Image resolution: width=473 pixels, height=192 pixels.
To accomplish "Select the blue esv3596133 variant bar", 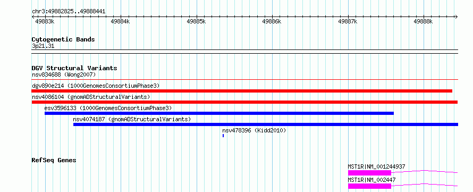I will tap(219, 113).
